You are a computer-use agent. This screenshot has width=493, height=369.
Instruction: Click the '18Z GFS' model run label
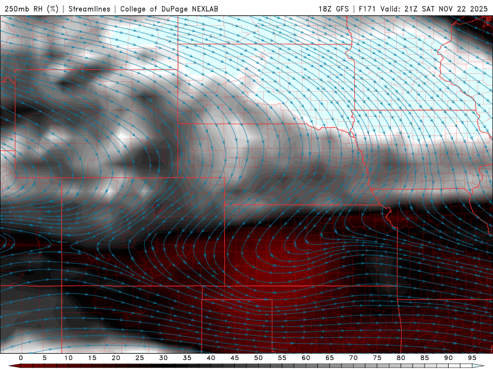click(x=333, y=9)
